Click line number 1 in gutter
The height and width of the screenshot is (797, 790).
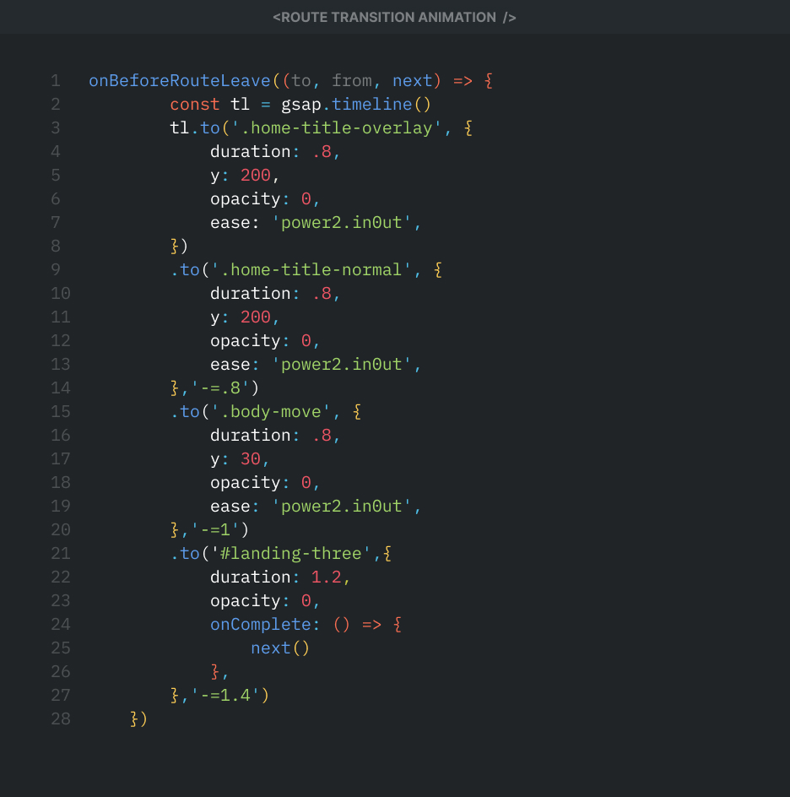tap(56, 81)
